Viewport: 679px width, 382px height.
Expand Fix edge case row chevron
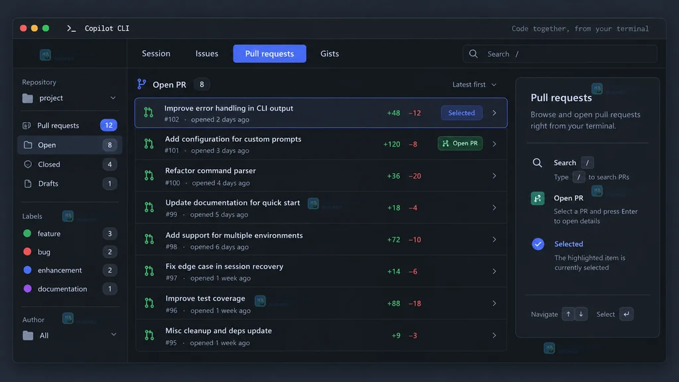494,271
